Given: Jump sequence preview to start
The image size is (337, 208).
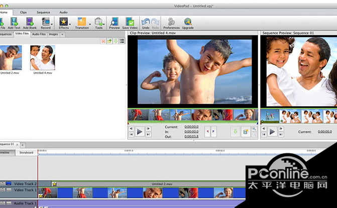Looking at the screenshot, I should 264,134.
